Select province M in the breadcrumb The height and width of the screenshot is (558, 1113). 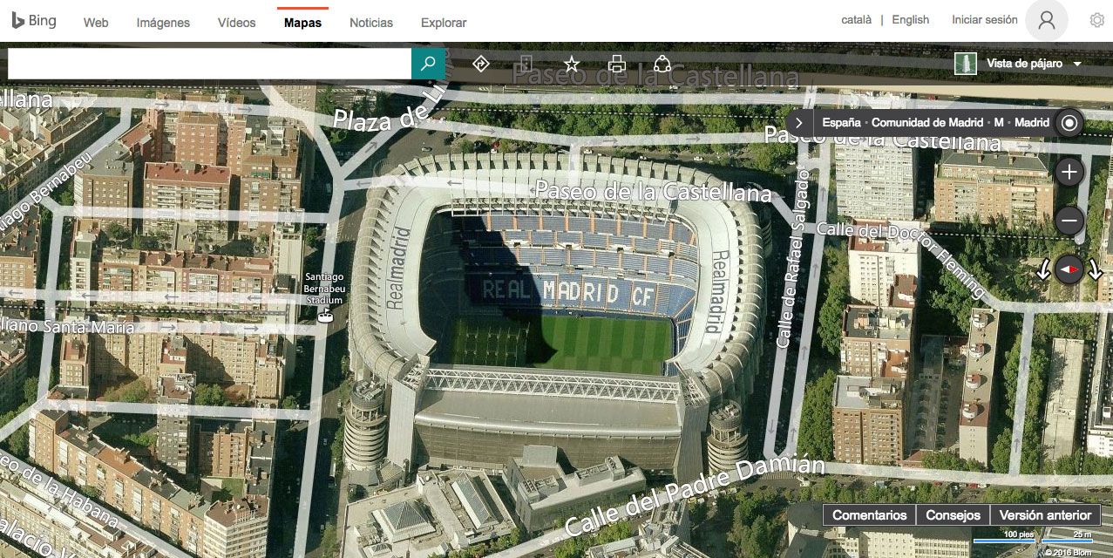coord(1000,123)
